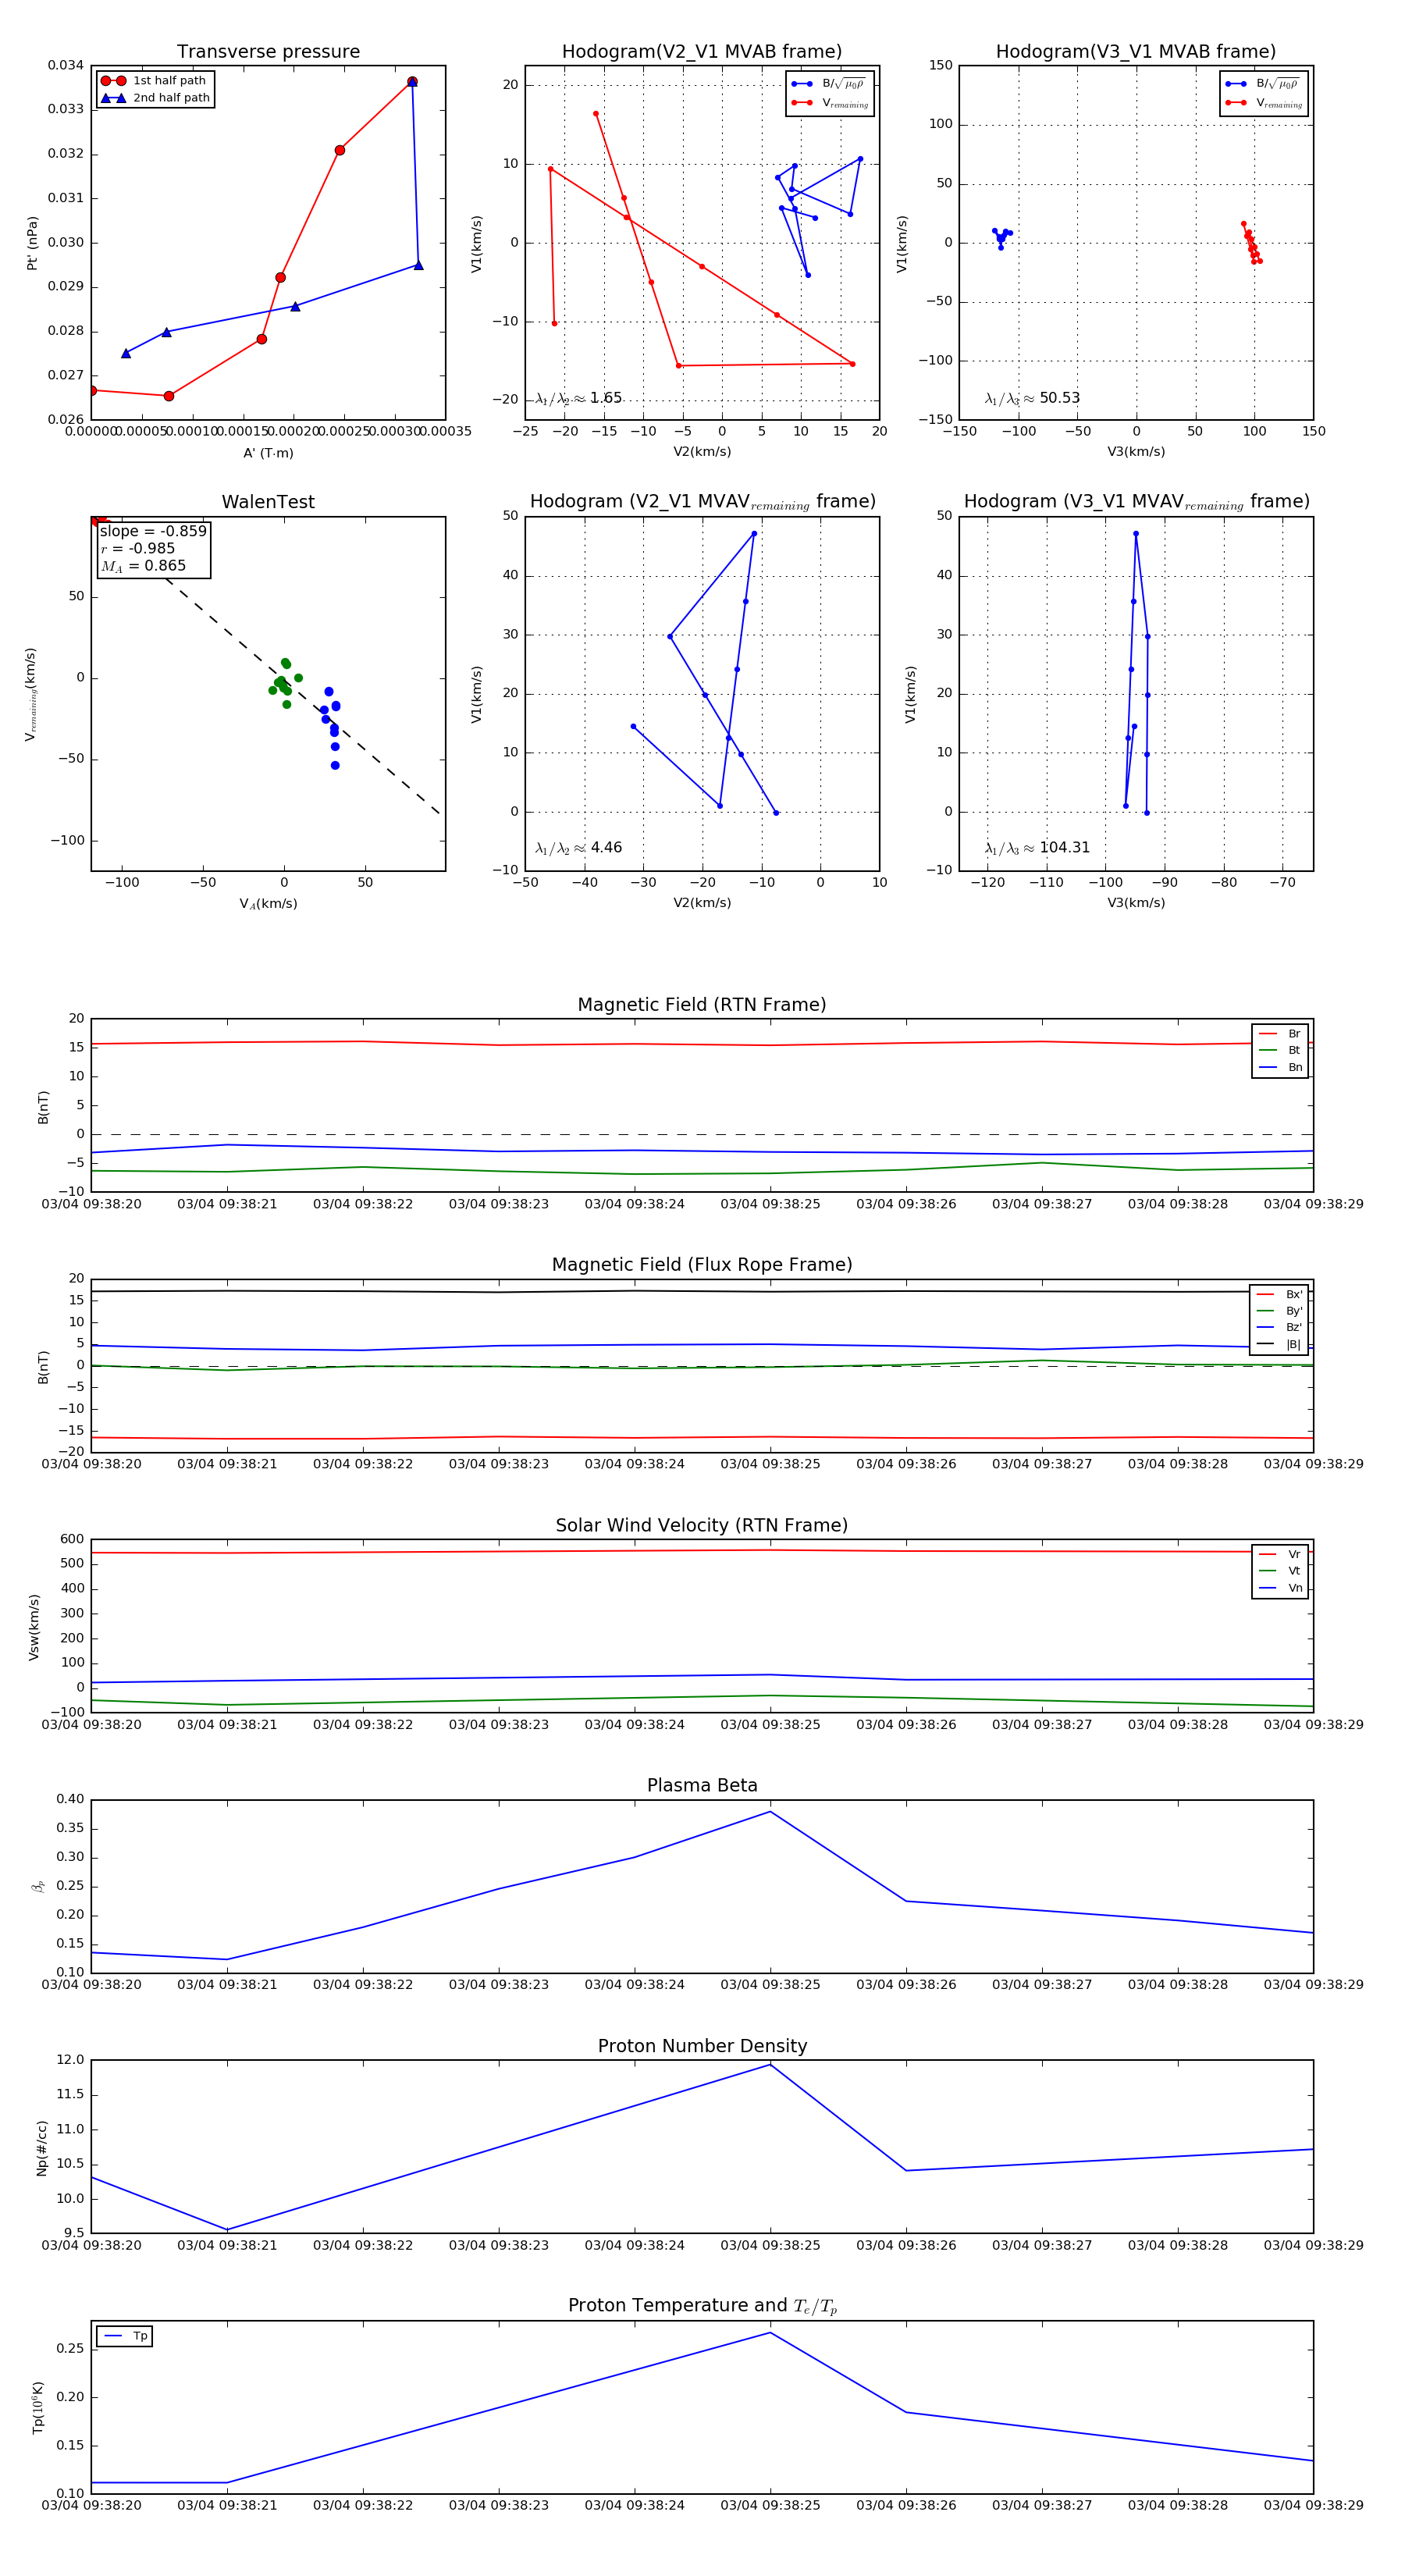Image resolution: width=1405 pixels, height=2576 pixels.
Task: Click the λ1/λ2 ≈ 1.65 annotation
Action: pyautogui.click(x=578, y=398)
